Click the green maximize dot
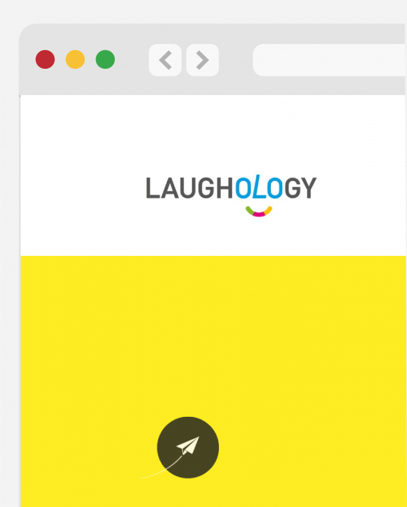Viewport: 407px width, 507px height. coord(105,59)
